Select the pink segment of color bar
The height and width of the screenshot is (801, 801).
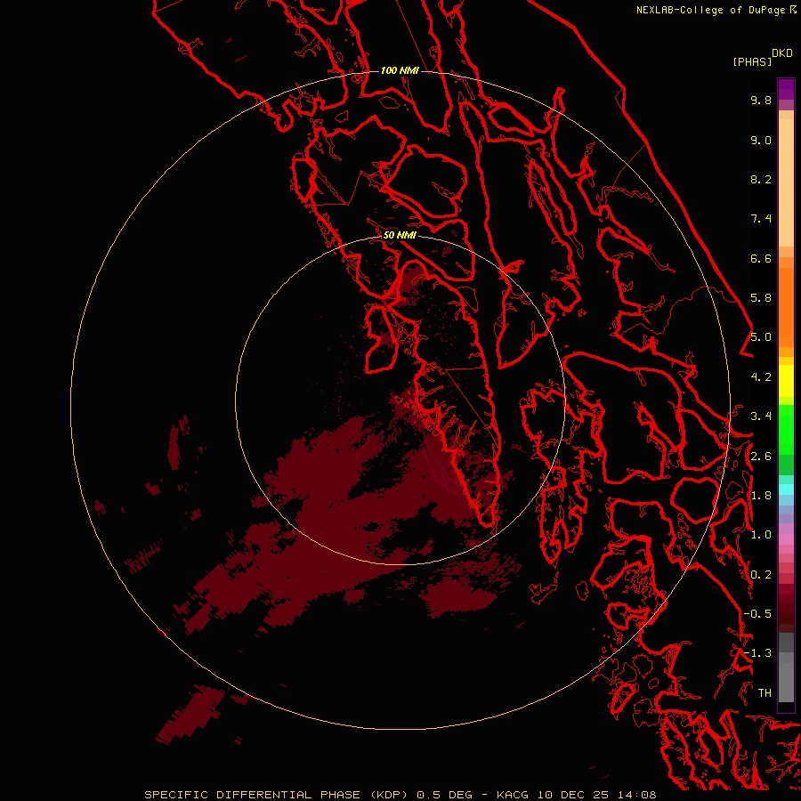click(786, 539)
